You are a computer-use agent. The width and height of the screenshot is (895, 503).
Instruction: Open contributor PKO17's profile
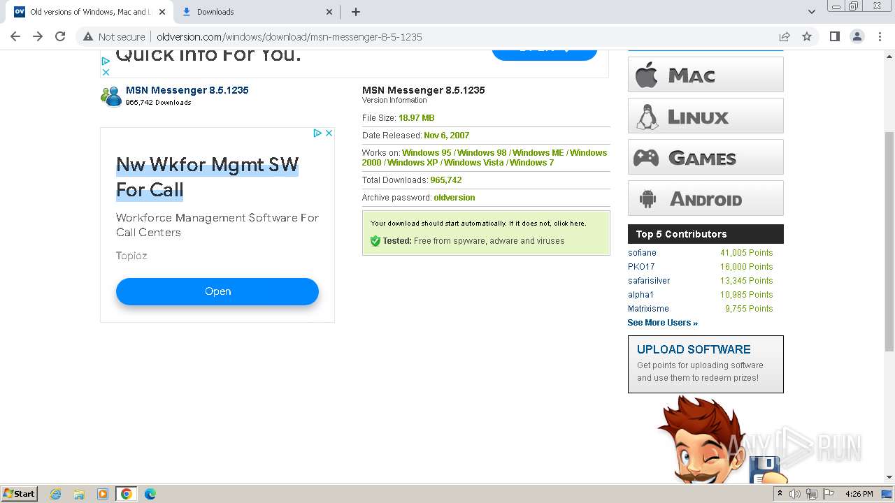click(641, 267)
